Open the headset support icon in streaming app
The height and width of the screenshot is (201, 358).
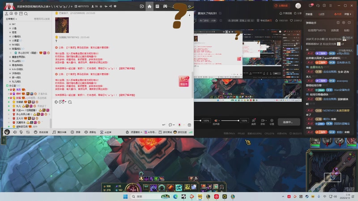tap(318, 6)
